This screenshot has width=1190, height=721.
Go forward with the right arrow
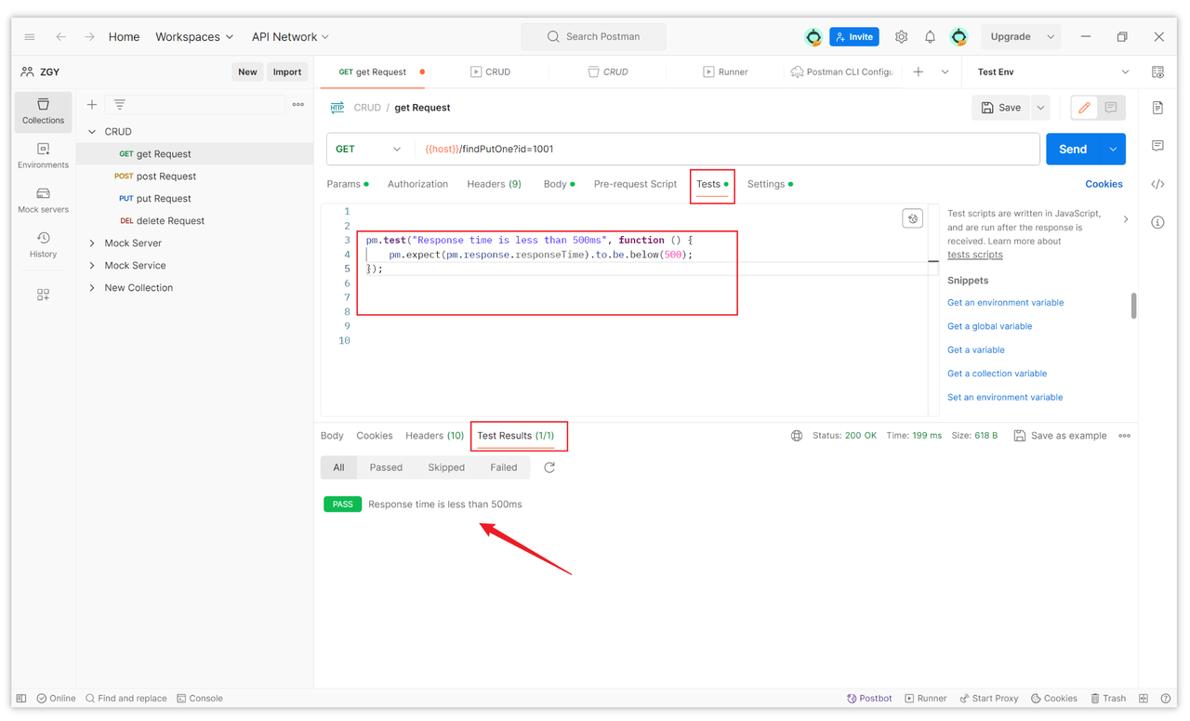pos(89,37)
